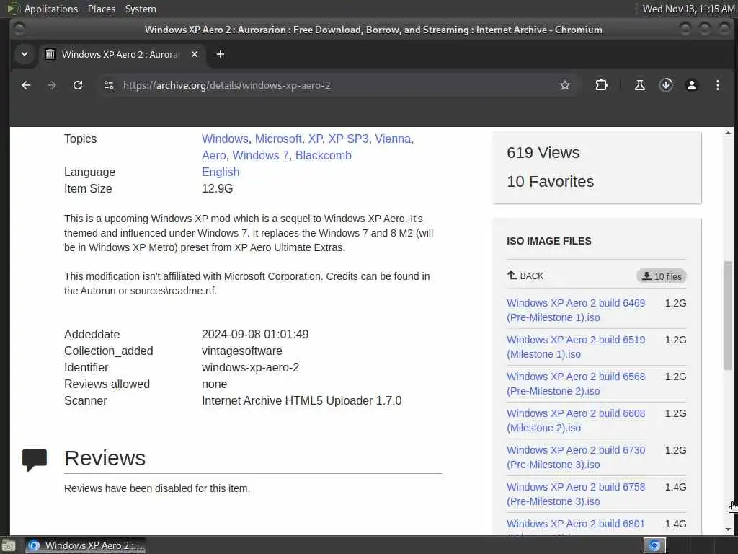Open the profile avatar icon
This screenshot has height=554, width=738.
pyautogui.click(x=691, y=85)
